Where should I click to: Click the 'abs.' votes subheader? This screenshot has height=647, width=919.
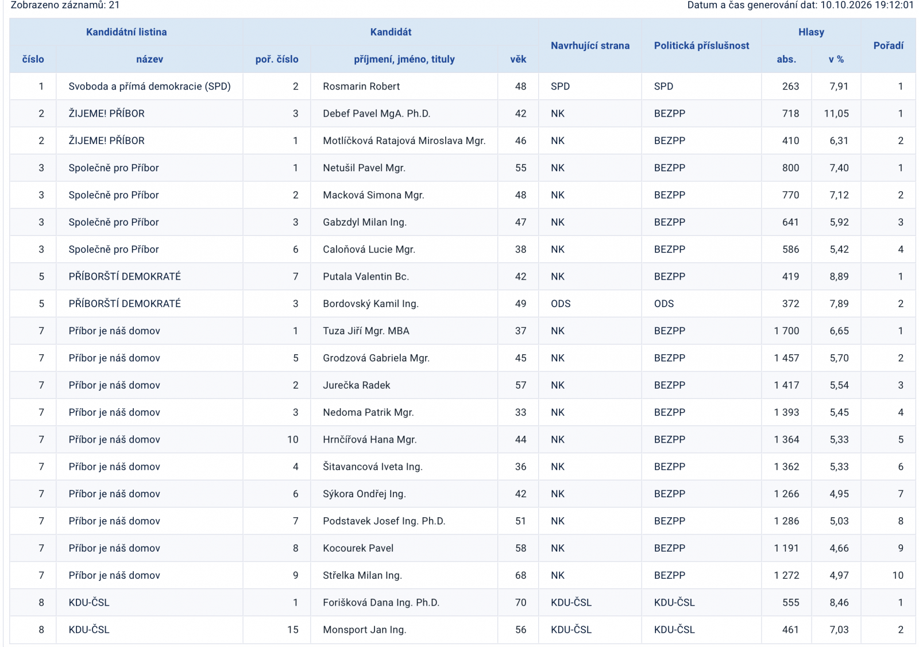point(786,59)
